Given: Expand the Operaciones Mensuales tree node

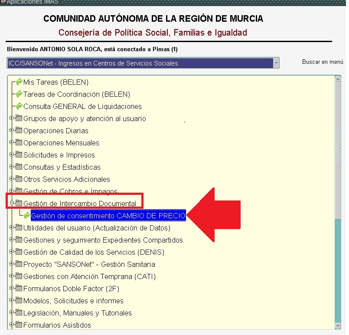Looking at the screenshot, I should (12, 143).
